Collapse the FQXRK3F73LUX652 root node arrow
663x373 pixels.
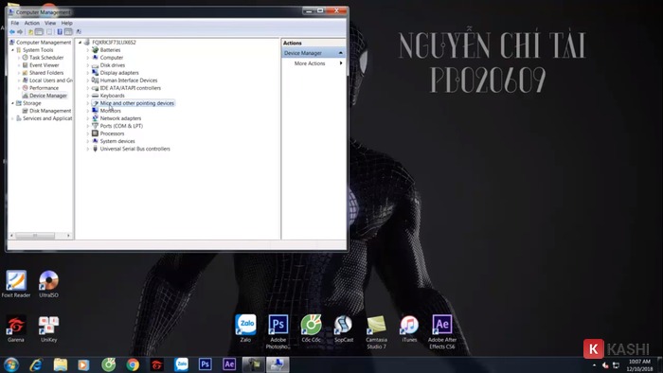[x=80, y=43]
